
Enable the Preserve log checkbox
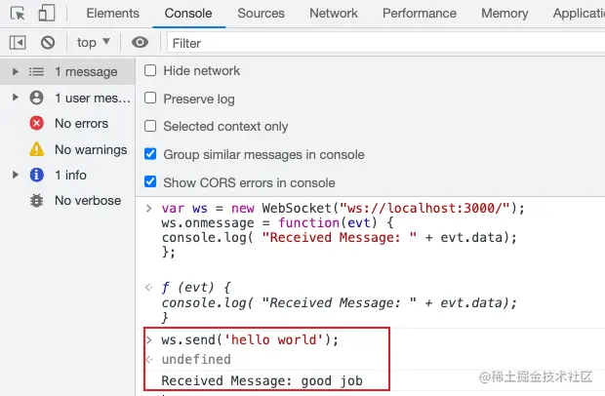click(150, 98)
